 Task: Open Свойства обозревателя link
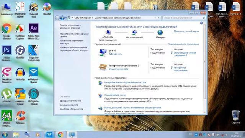click(x=71, y=109)
